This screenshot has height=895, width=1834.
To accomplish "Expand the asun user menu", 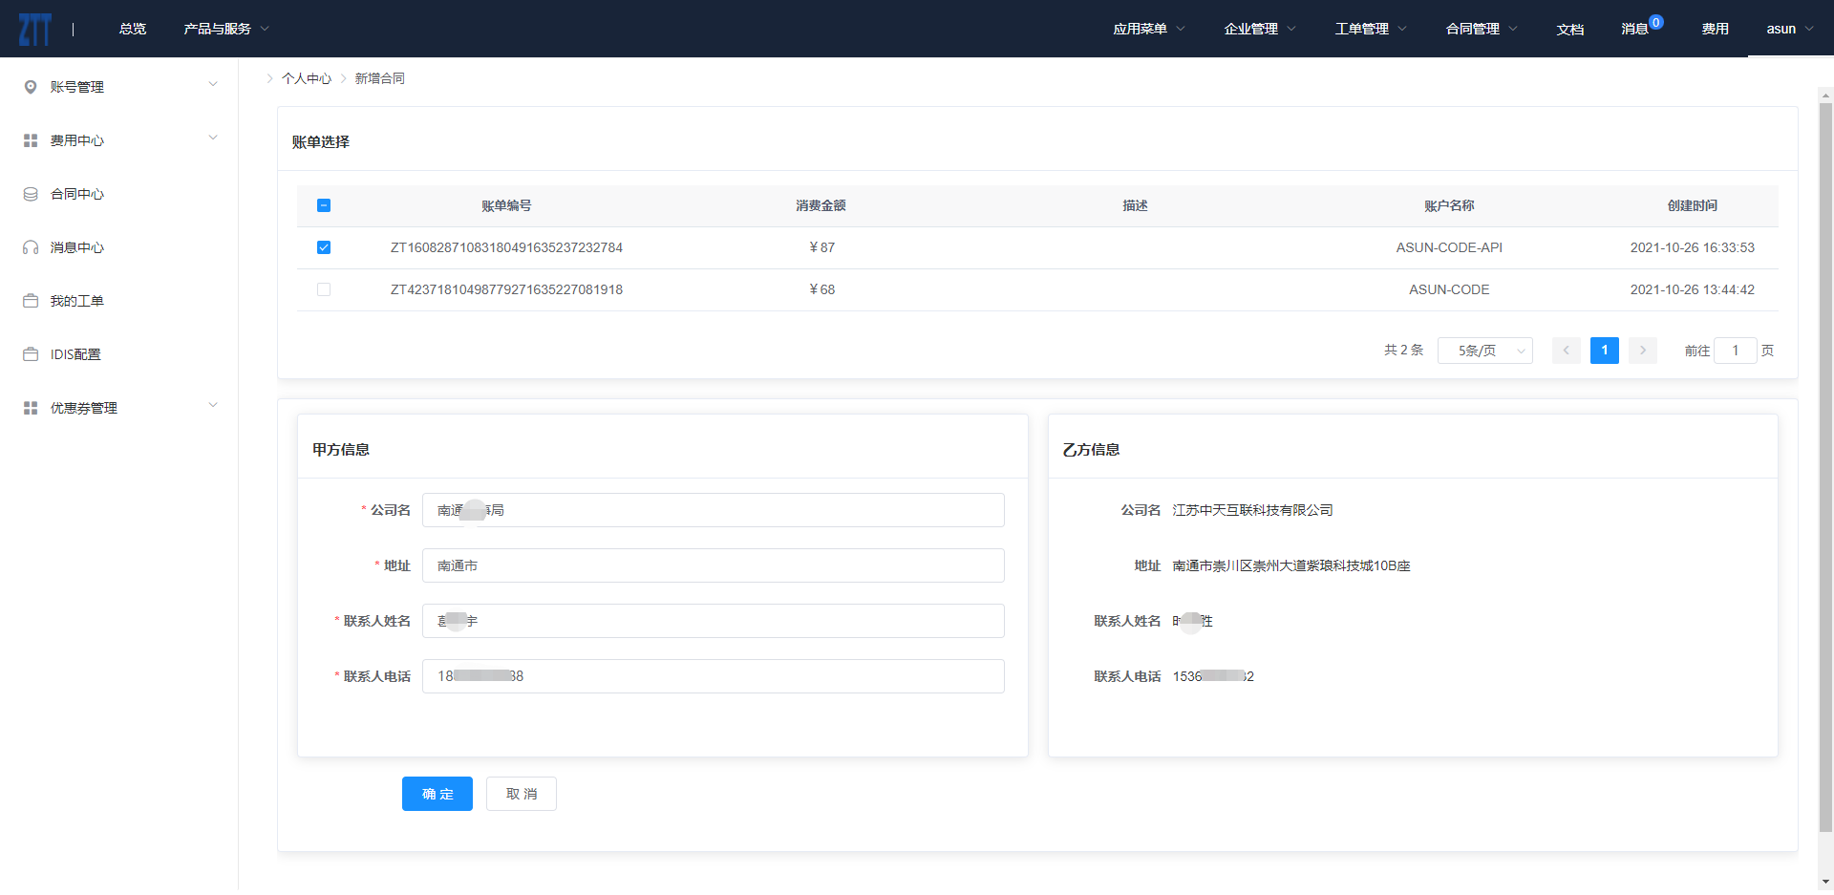I will [x=1789, y=29].
